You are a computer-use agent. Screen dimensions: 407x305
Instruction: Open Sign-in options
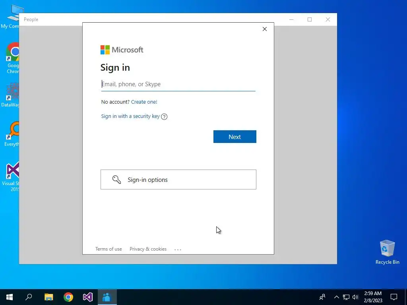(x=178, y=180)
